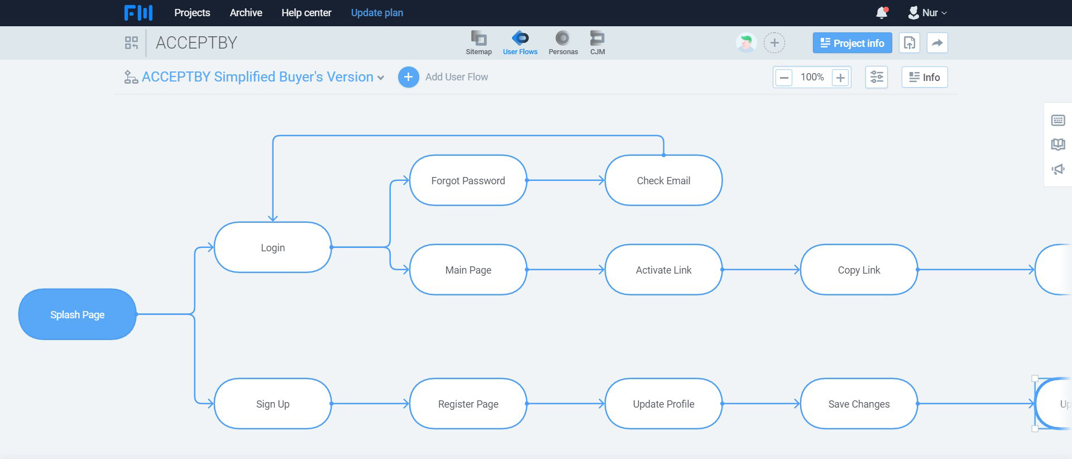1072x459 pixels.
Task: Zoom in with the plus button
Action: click(840, 78)
